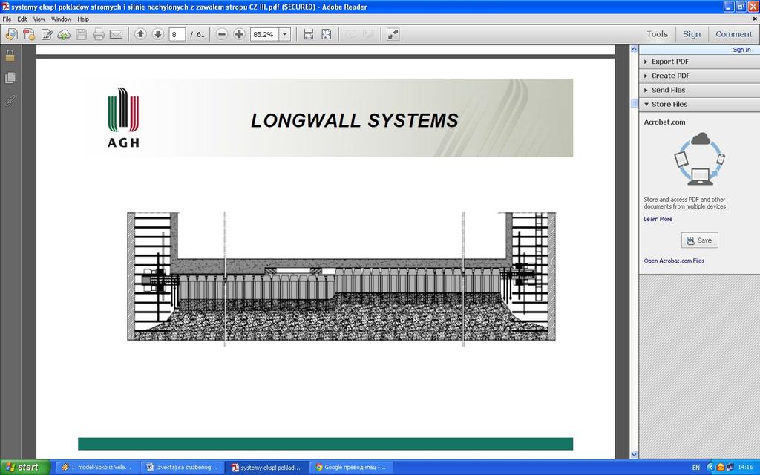Collapse the Store Files section
Image resolution: width=760 pixels, height=475 pixels.
699,104
